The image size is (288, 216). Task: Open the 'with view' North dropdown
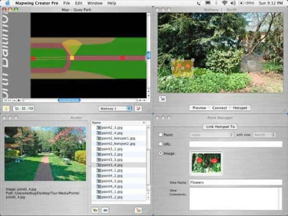[x=264, y=135]
